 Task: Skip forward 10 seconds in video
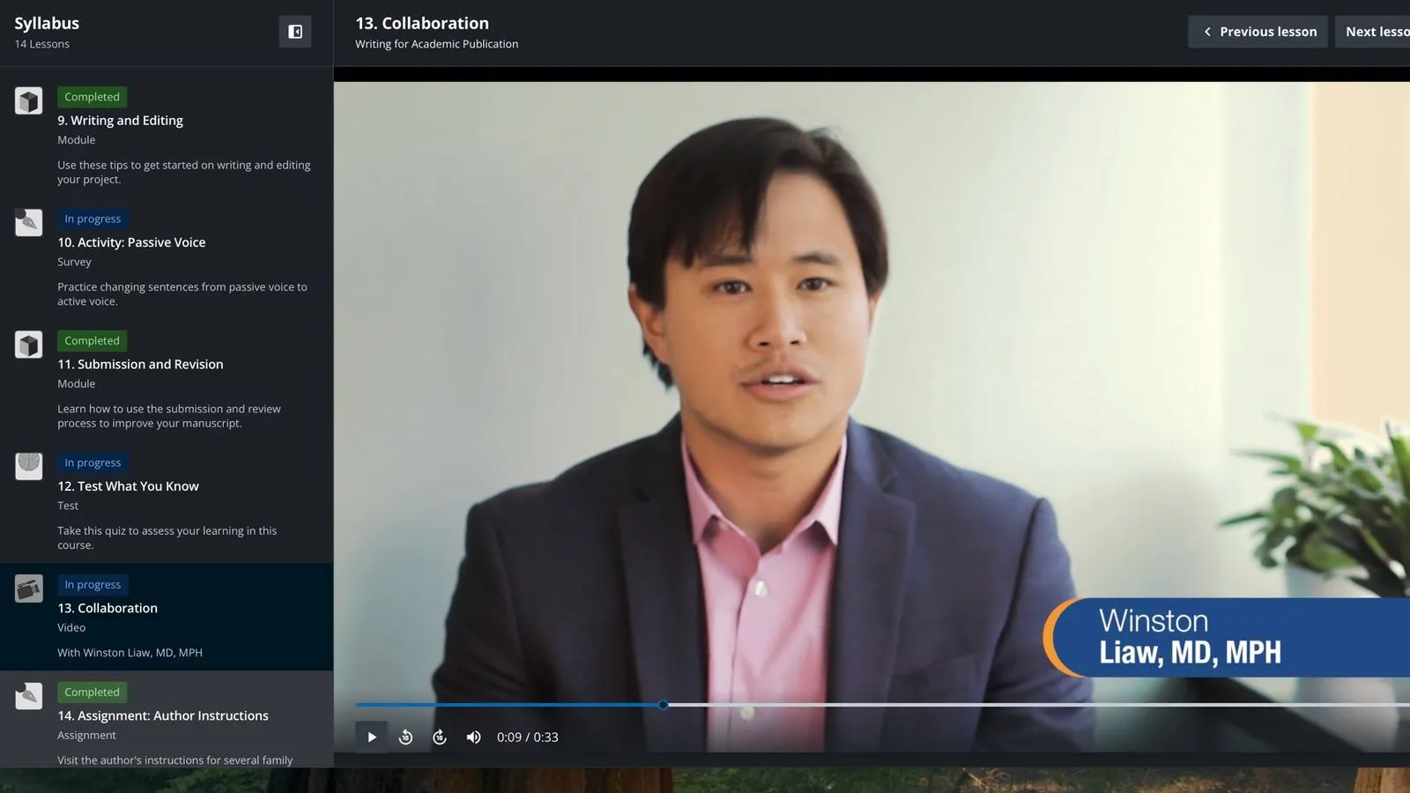[440, 737]
